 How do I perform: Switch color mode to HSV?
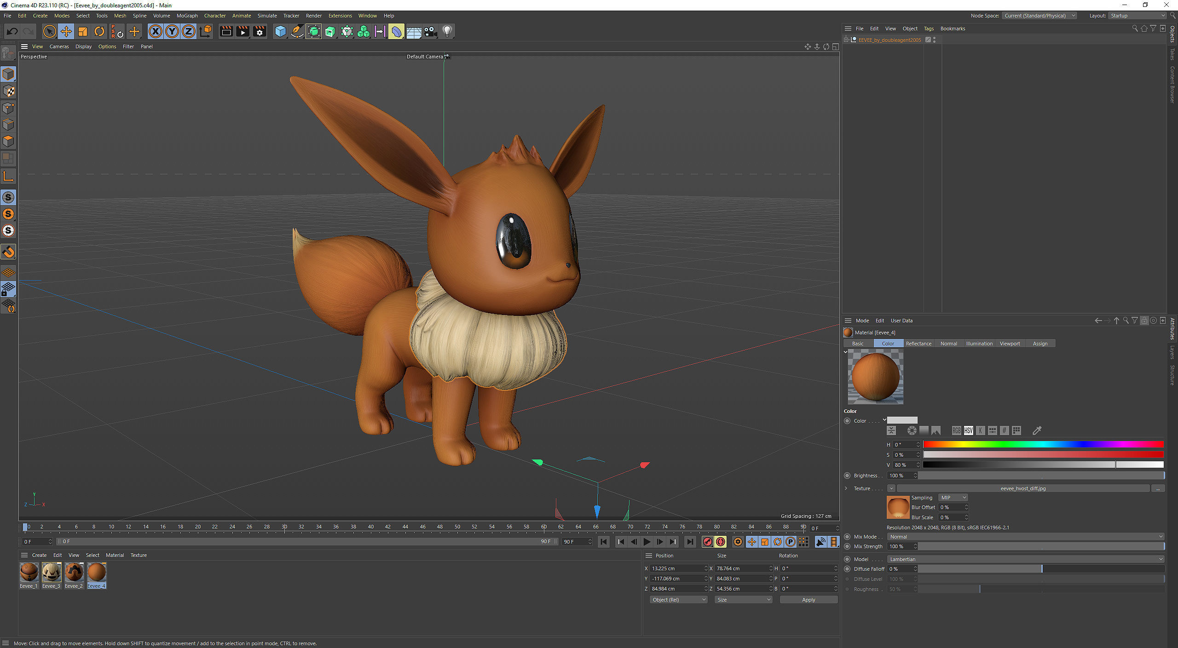tap(968, 430)
